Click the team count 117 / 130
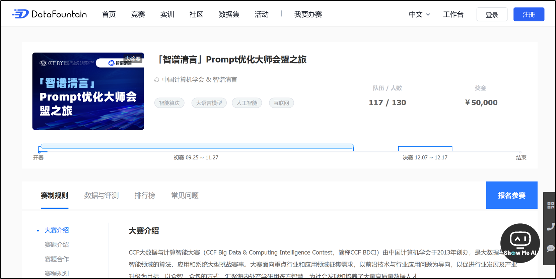 pyautogui.click(x=388, y=102)
